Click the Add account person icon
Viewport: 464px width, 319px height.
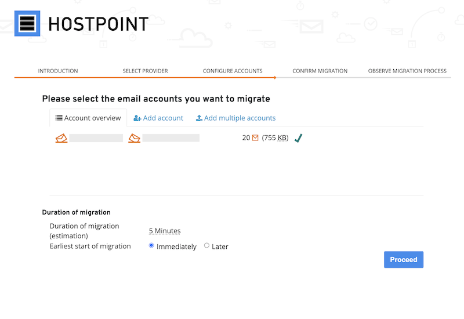pyautogui.click(x=137, y=118)
